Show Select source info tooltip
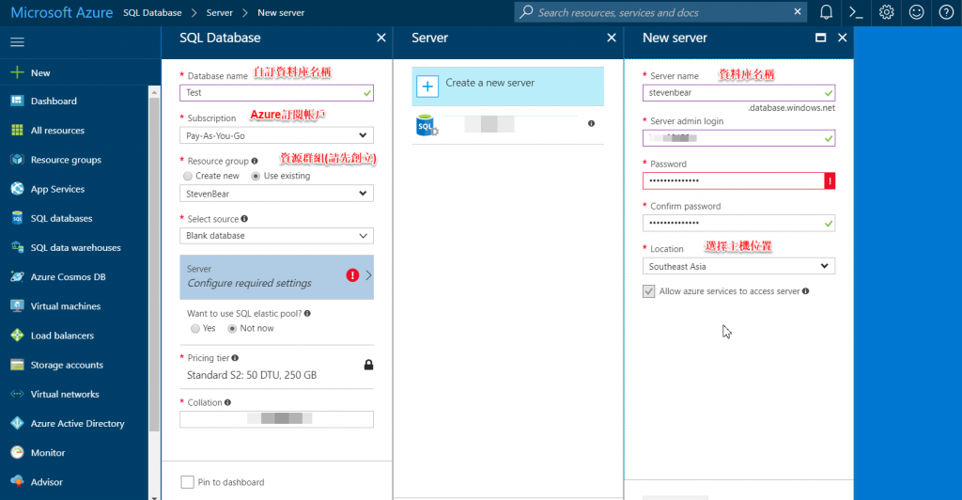 244,218
